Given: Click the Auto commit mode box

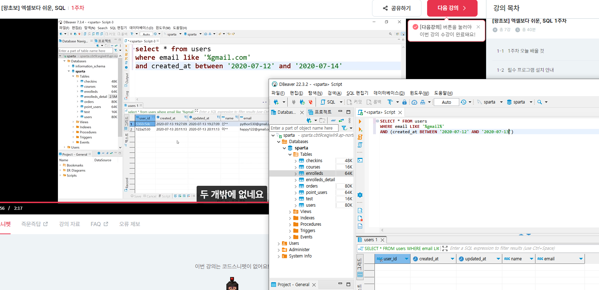Looking at the screenshot, I should pos(446,102).
